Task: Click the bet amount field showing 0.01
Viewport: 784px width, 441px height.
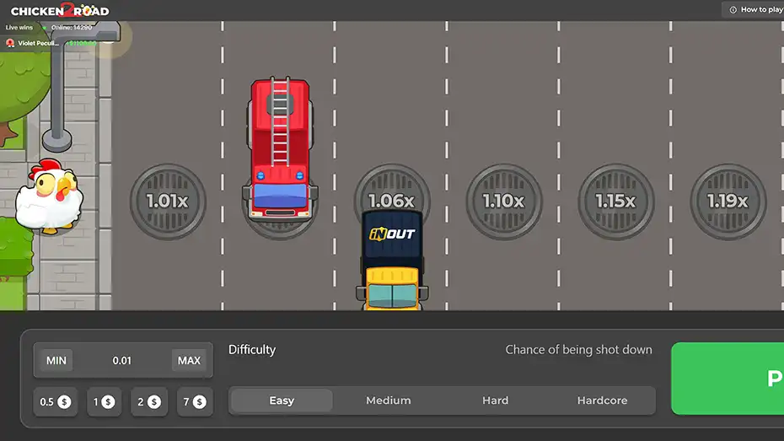Action: [x=122, y=361]
